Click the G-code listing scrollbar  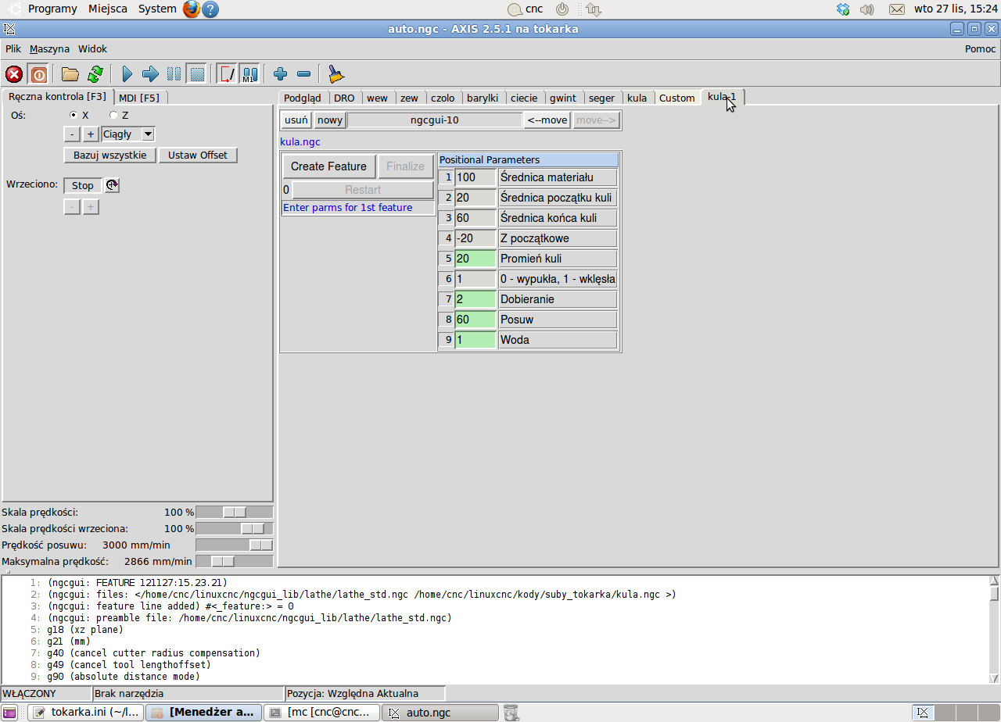(994, 630)
